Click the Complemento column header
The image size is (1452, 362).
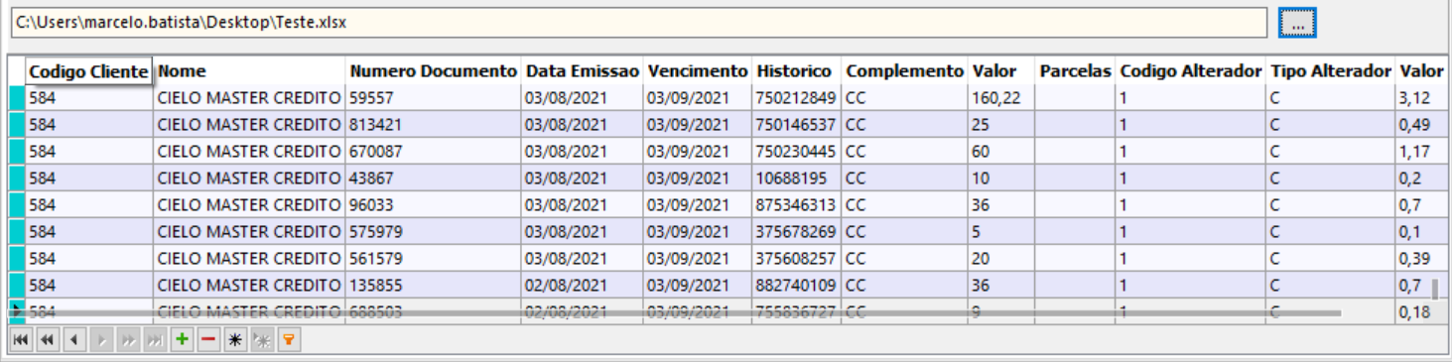point(905,71)
